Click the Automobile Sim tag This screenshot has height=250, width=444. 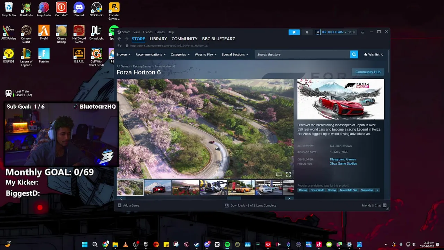click(348, 190)
